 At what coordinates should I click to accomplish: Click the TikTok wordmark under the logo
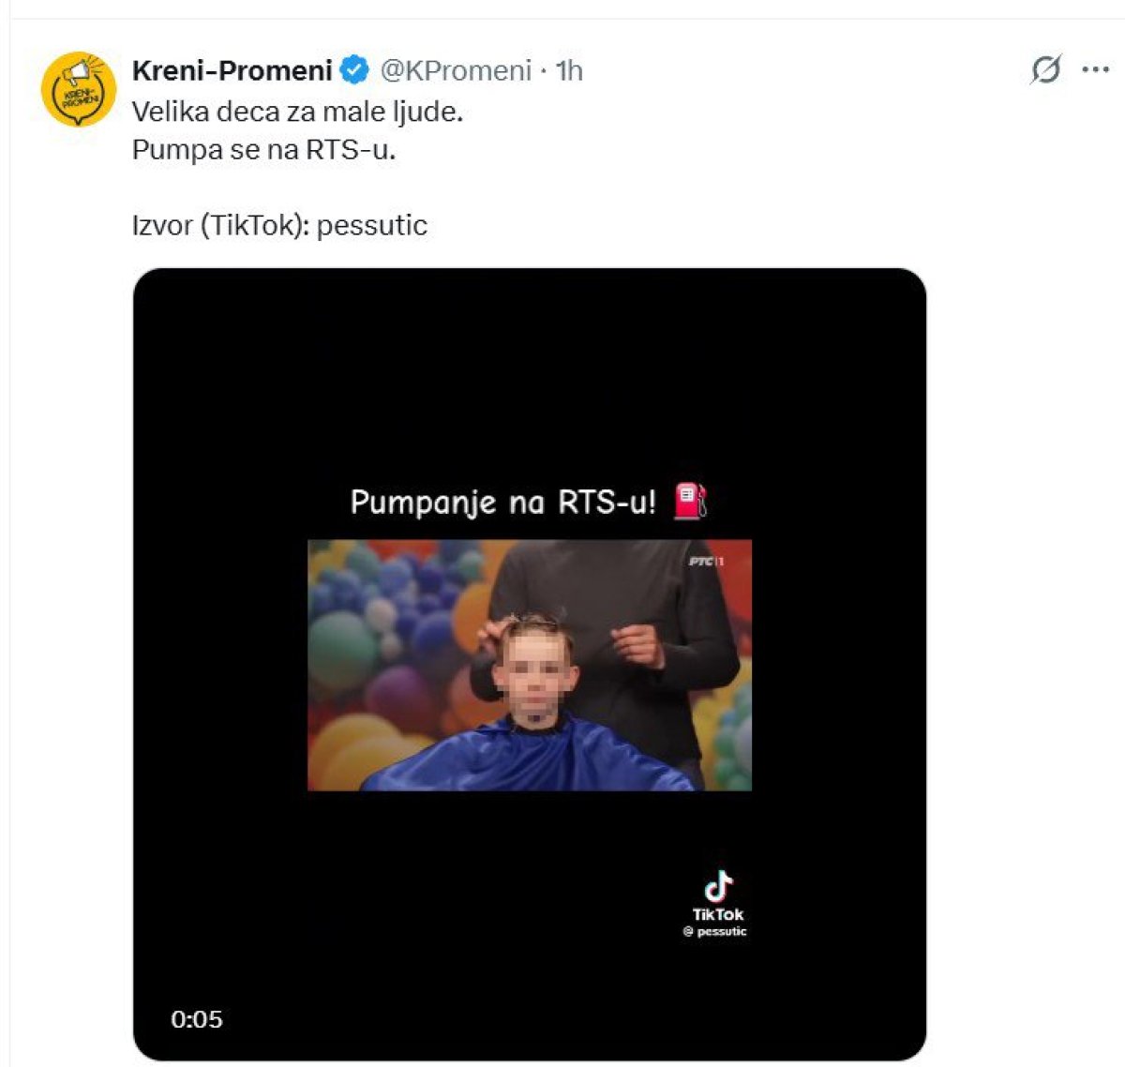[x=718, y=914]
